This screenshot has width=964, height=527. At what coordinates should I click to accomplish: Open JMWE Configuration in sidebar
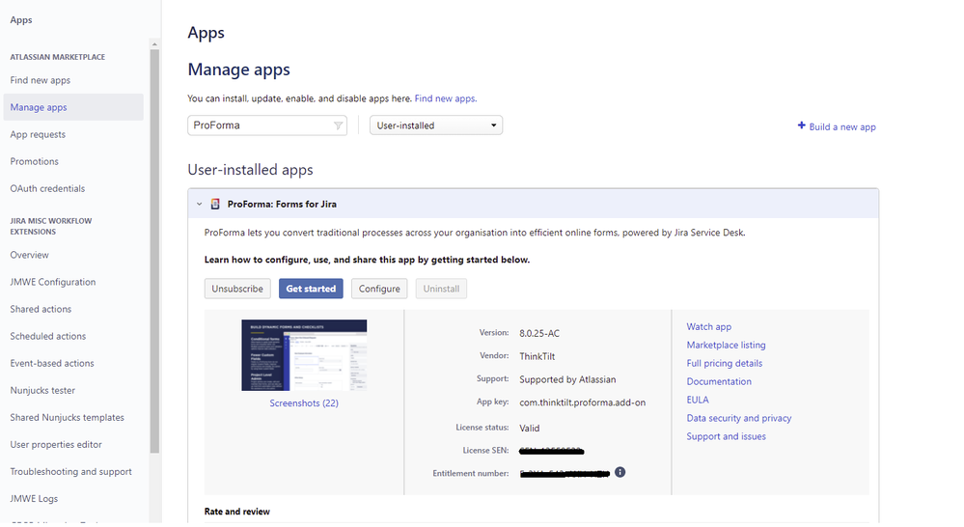pos(53,282)
